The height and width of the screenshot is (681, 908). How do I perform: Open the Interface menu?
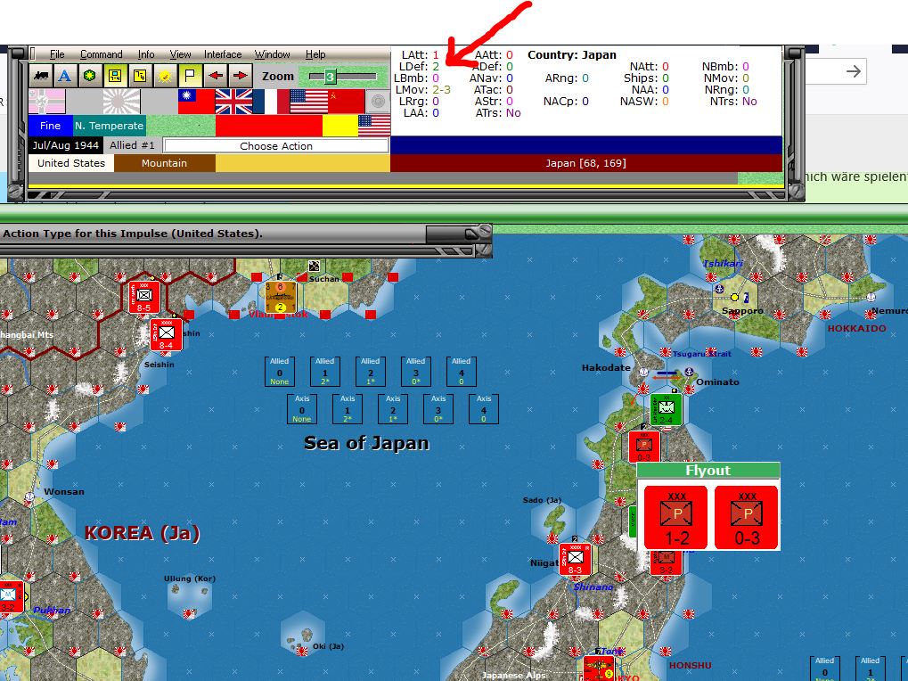[223, 54]
